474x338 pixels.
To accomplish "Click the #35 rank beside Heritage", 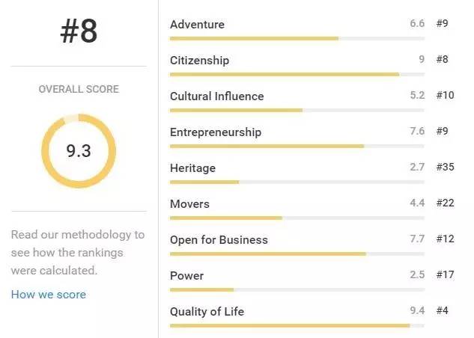I will pyautogui.click(x=445, y=168).
